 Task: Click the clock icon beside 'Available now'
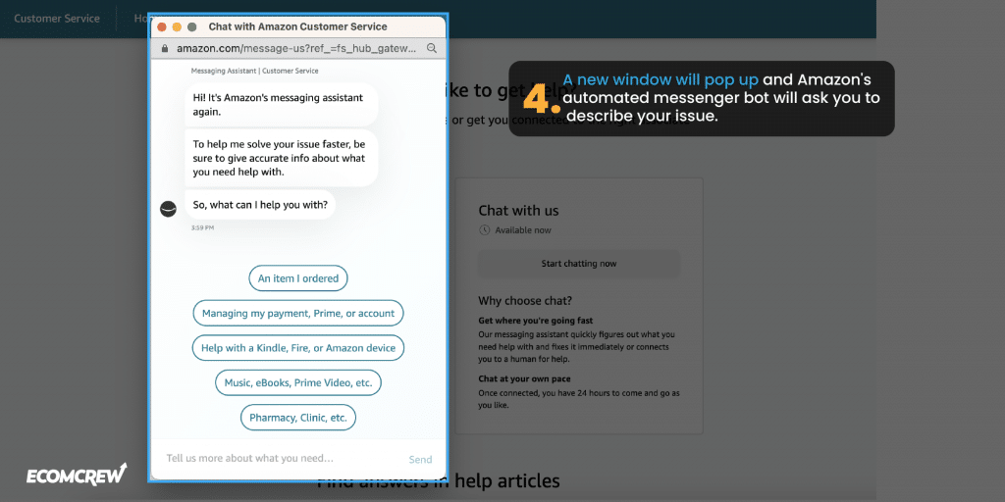coord(485,229)
